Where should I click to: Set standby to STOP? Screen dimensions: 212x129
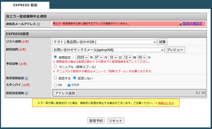[x=69, y=85]
